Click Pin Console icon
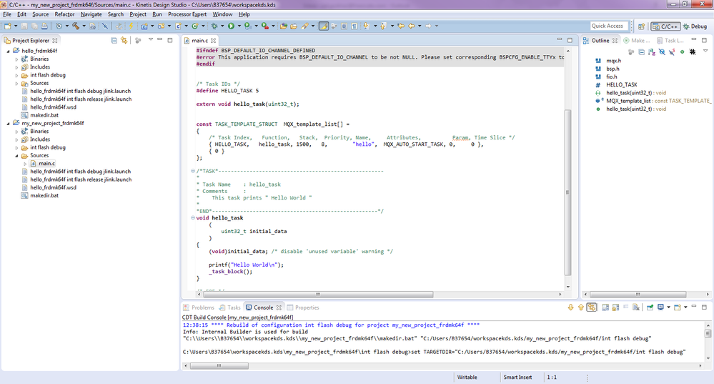 pyautogui.click(x=650, y=307)
